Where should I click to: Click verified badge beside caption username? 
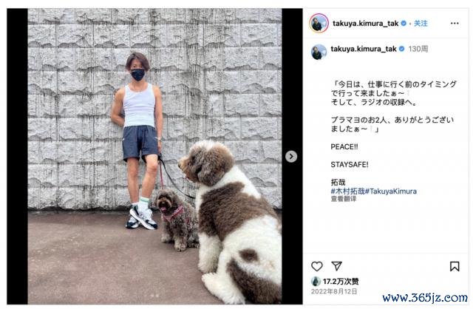click(402, 49)
